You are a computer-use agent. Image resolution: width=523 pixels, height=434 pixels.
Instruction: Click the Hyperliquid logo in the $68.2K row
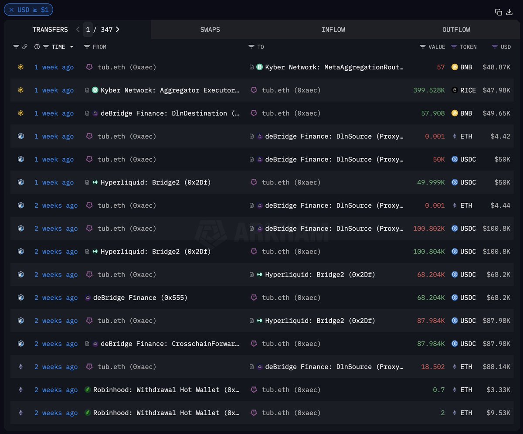pyautogui.click(x=260, y=275)
